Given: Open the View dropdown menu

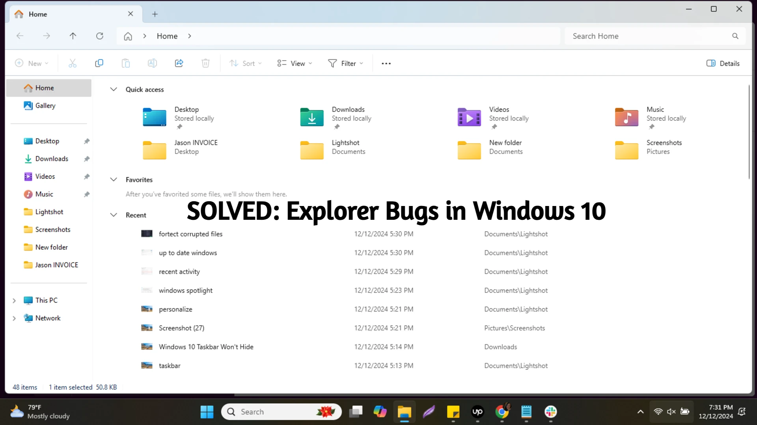Looking at the screenshot, I should (295, 63).
